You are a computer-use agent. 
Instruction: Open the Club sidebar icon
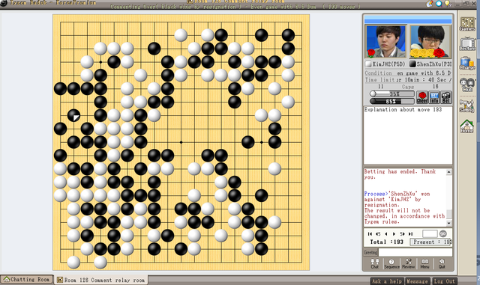point(467,85)
